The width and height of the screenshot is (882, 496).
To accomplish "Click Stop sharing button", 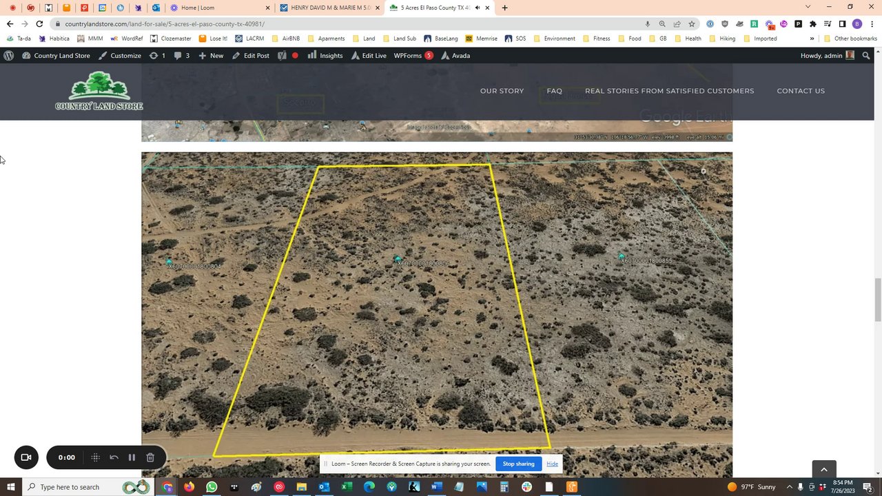I will click(x=518, y=464).
